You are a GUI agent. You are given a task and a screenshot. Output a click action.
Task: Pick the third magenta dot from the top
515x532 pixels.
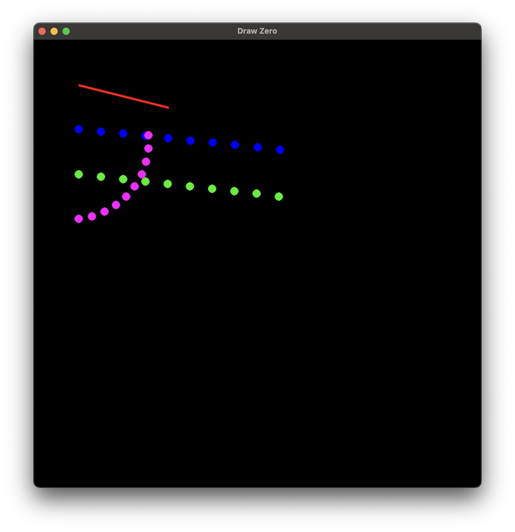[x=146, y=162]
